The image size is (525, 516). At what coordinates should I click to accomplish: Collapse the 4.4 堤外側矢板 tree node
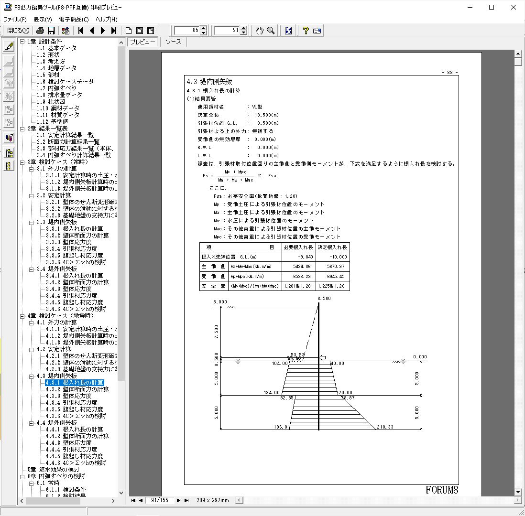click(x=32, y=423)
